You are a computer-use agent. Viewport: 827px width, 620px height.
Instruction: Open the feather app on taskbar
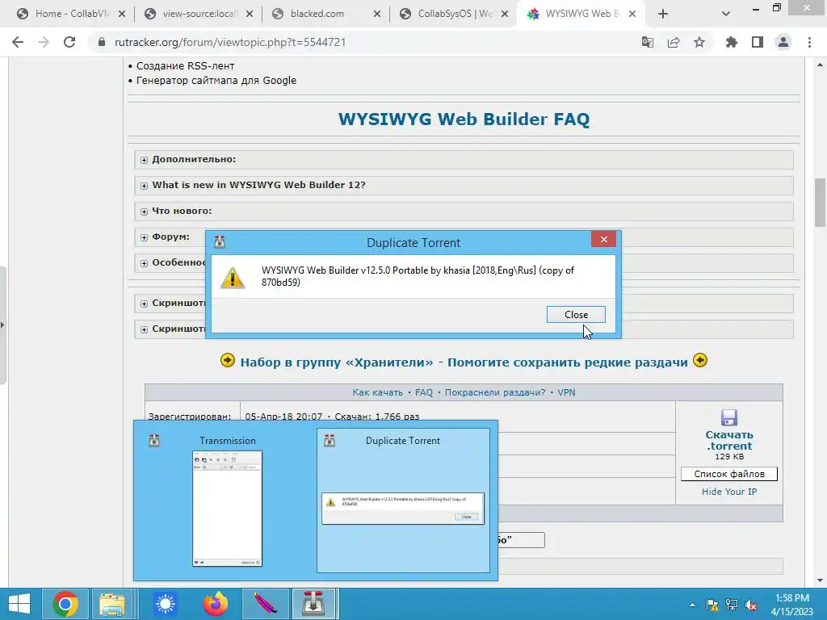(x=265, y=604)
